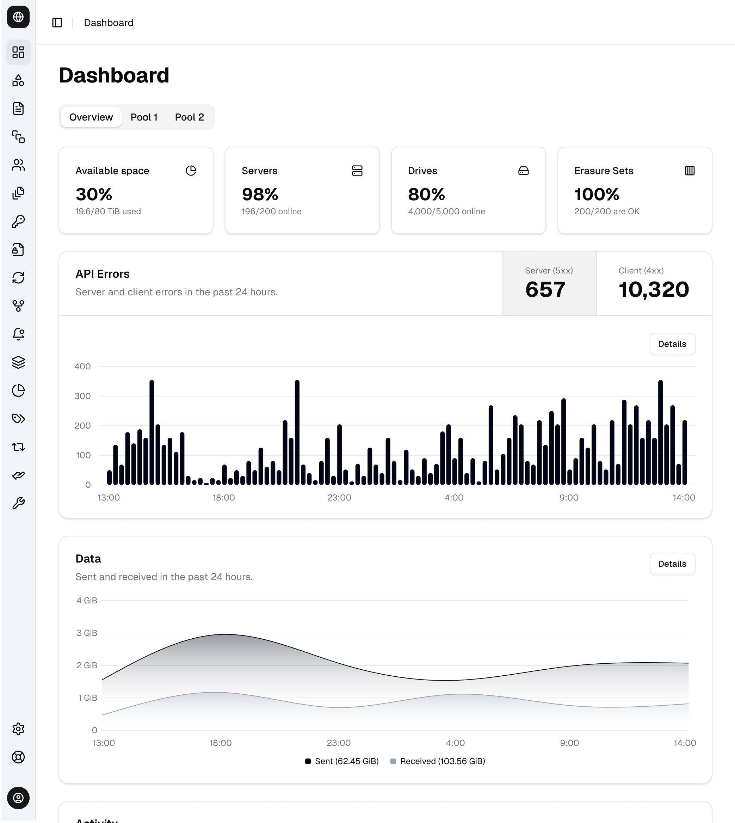Click the columns icon on Erasure Sets card

pos(690,171)
